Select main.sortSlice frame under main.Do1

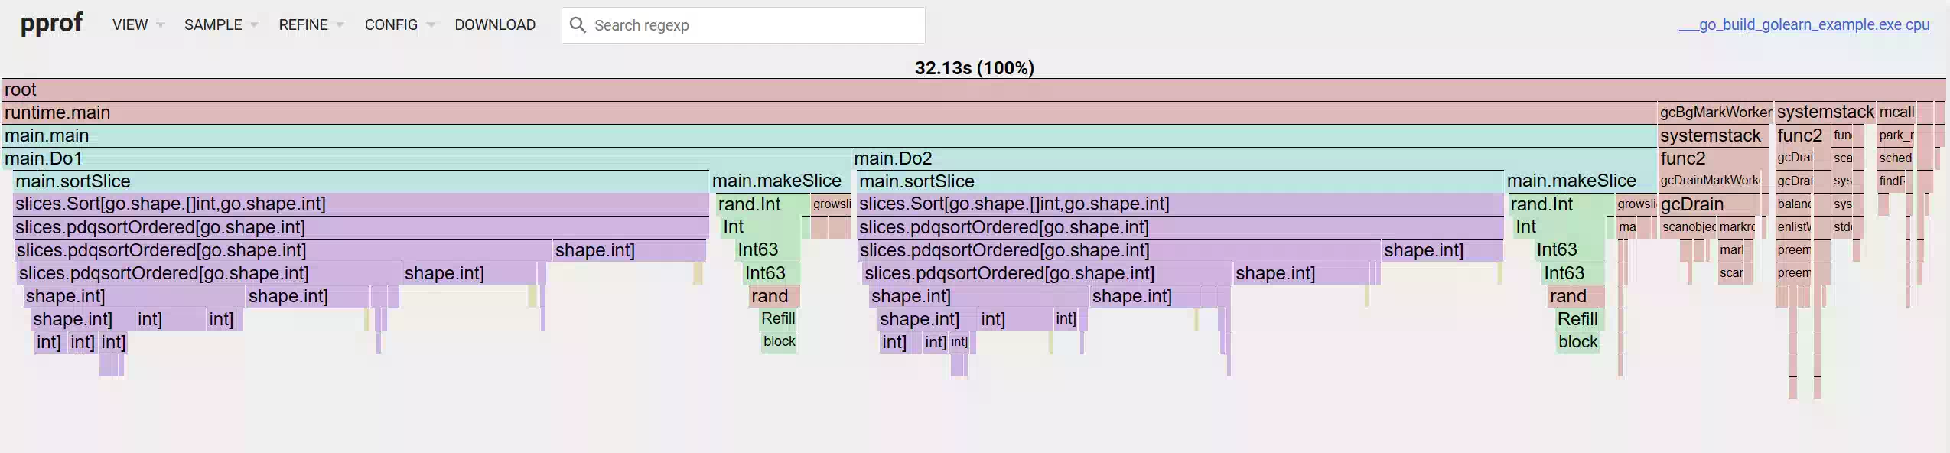point(361,181)
